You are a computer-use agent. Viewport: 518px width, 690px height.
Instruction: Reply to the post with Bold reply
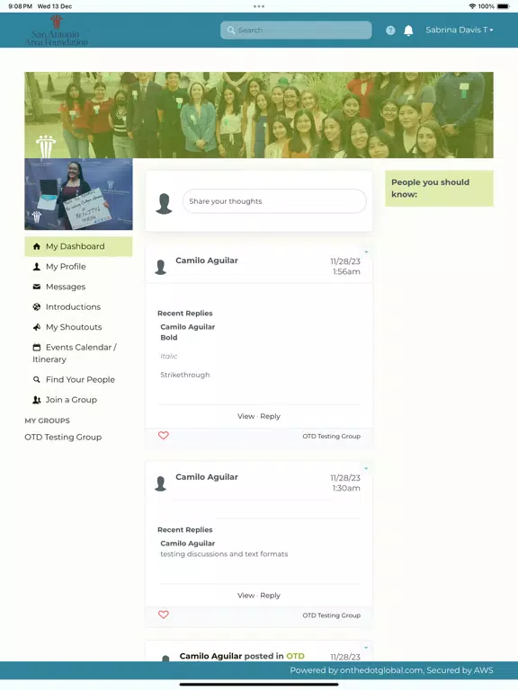270,416
